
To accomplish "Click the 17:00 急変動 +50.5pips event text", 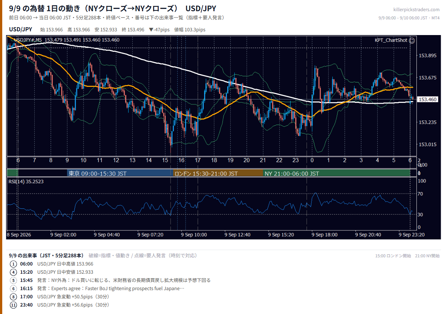I will pos(73,296).
